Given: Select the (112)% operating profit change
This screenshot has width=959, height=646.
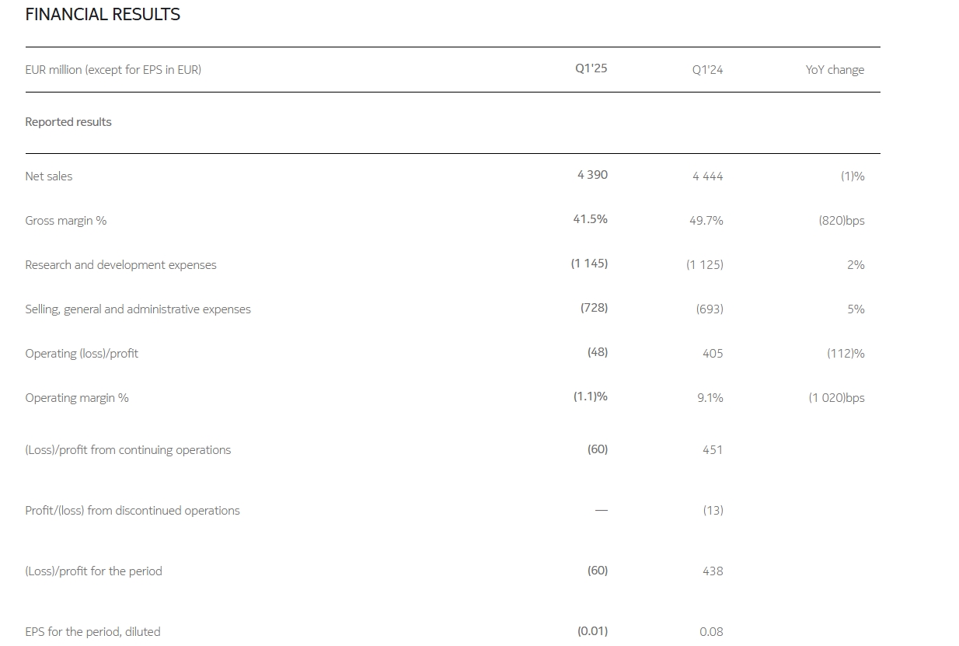Looking at the screenshot, I should pyautogui.click(x=846, y=354).
